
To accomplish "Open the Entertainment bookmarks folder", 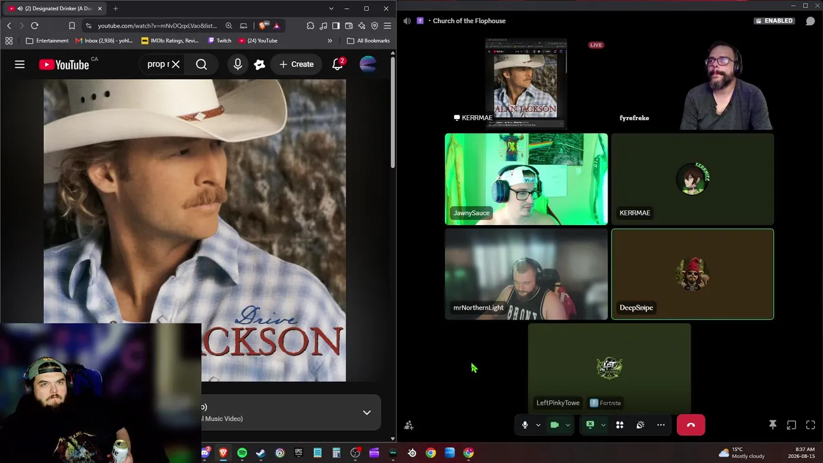I will coord(47,41).
